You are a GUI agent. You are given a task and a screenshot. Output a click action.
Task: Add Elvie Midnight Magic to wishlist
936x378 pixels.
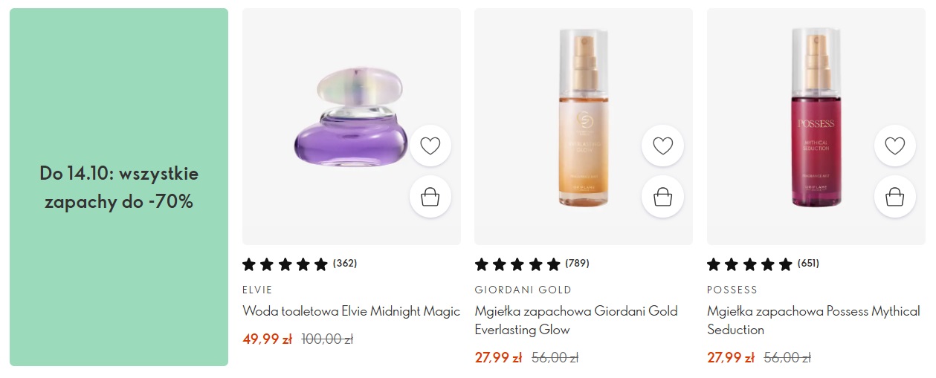tap(430, 146)
